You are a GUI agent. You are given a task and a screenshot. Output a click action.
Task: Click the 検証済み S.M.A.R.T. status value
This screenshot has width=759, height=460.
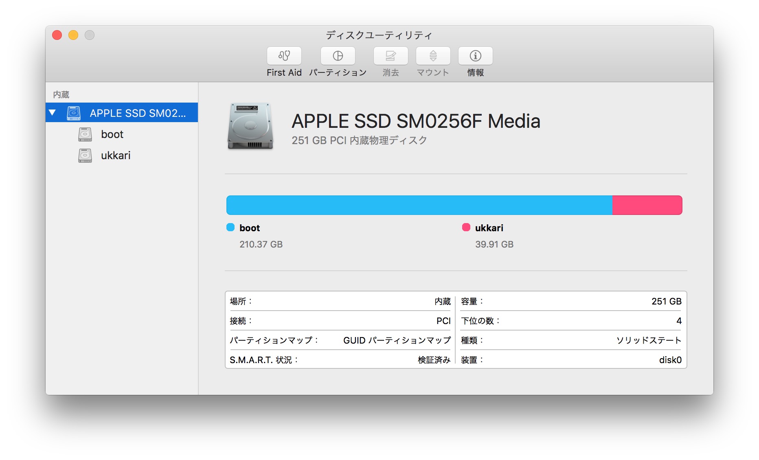[x=434, y=360]
